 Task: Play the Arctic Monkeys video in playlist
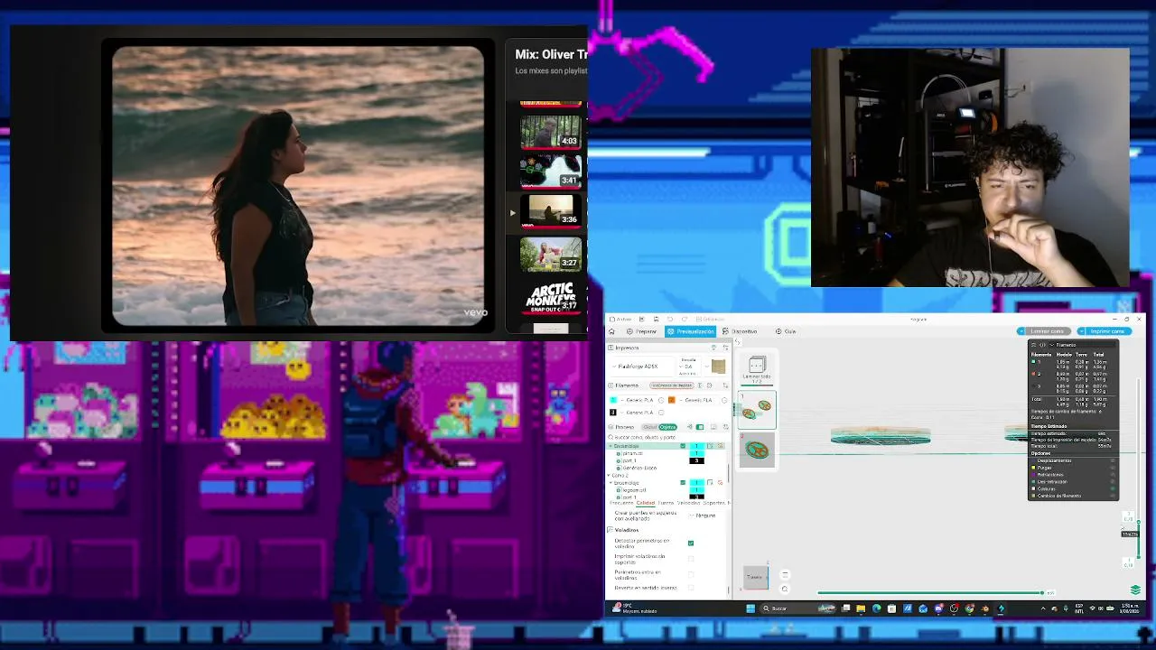point(551,296)
